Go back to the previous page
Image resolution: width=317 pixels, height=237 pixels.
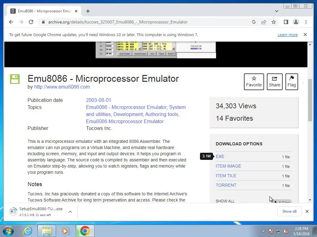click(11, 22)
